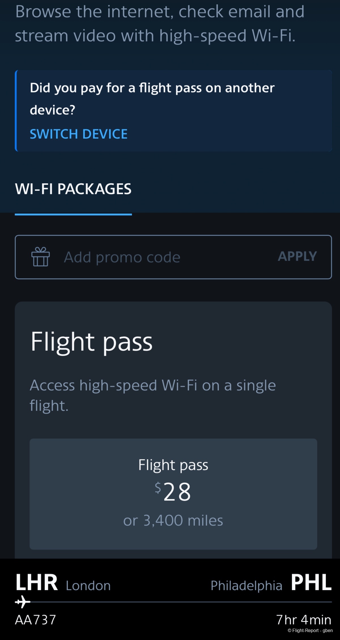Viewport: 340px width, 640px height.
Task: Tap the AA737 flight number
Action: [x=35, y=620]
